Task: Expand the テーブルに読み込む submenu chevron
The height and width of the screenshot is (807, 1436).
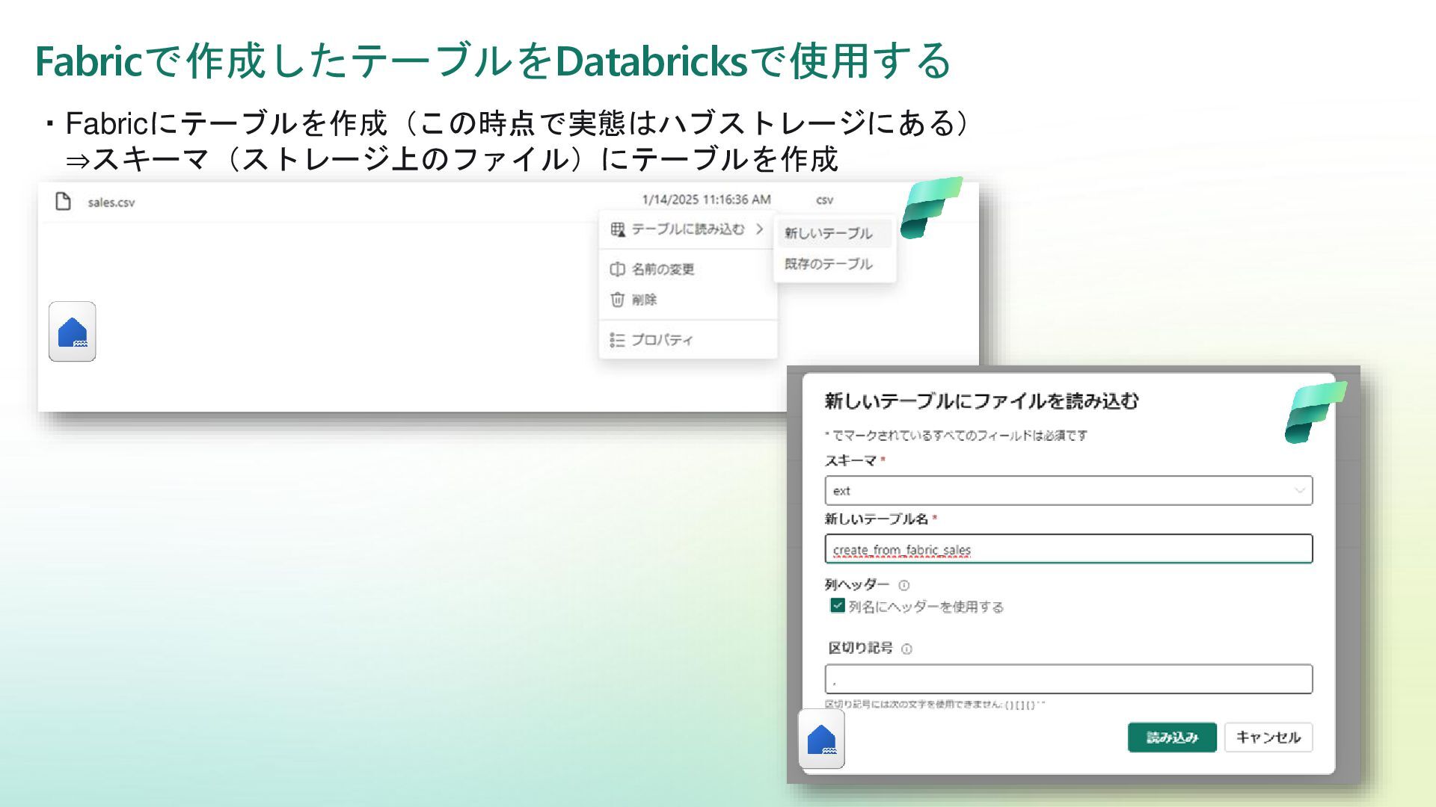Action: pos(759,229)
